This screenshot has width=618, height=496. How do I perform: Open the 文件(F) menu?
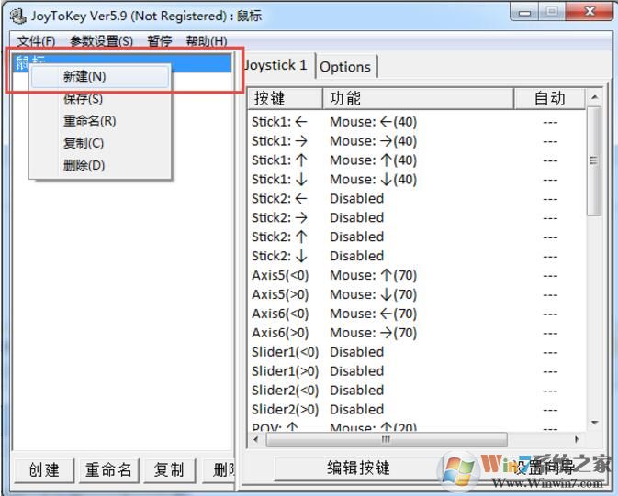[x=36, y=40]
